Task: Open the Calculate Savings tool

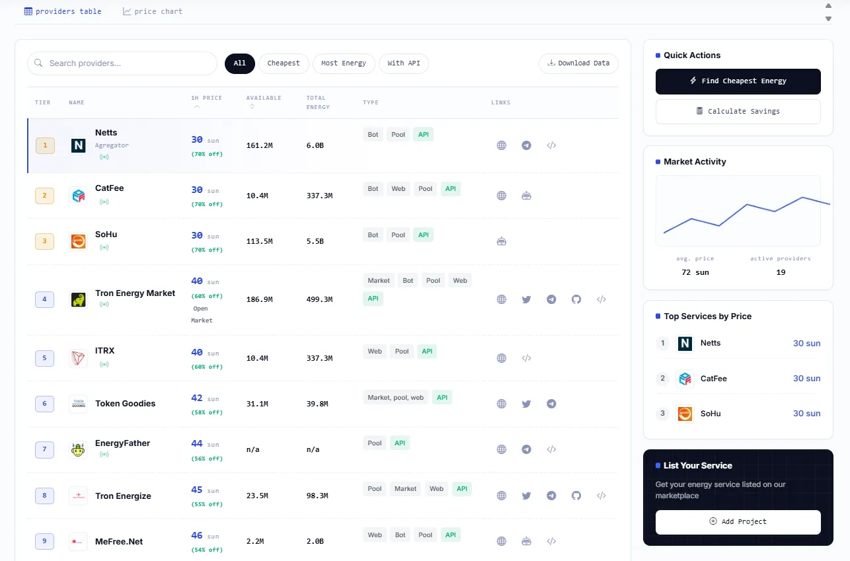Action: [x=738, y=112]
